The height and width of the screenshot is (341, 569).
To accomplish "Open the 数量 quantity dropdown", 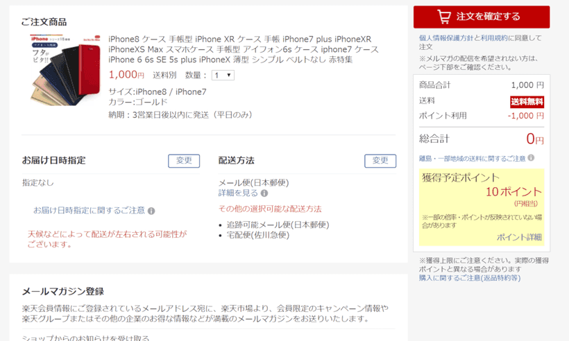I will point(223,76).
